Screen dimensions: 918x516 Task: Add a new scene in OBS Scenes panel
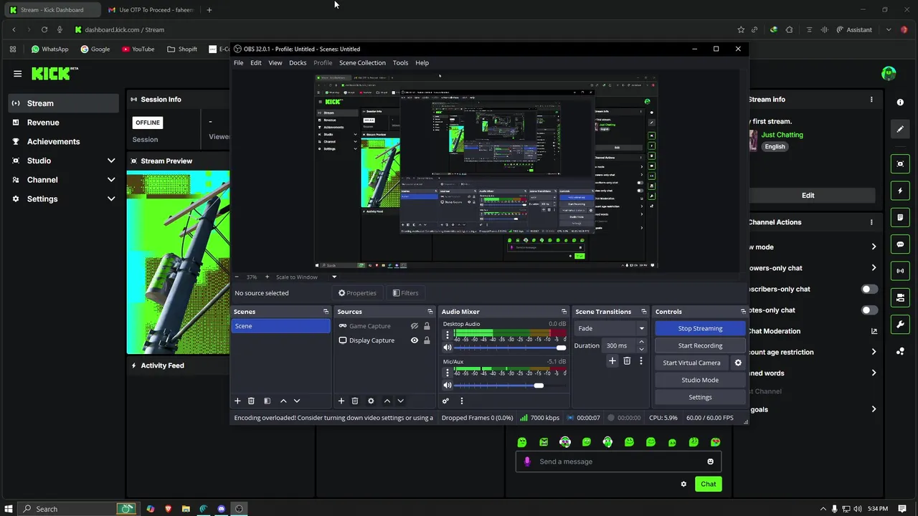point(237,401)
